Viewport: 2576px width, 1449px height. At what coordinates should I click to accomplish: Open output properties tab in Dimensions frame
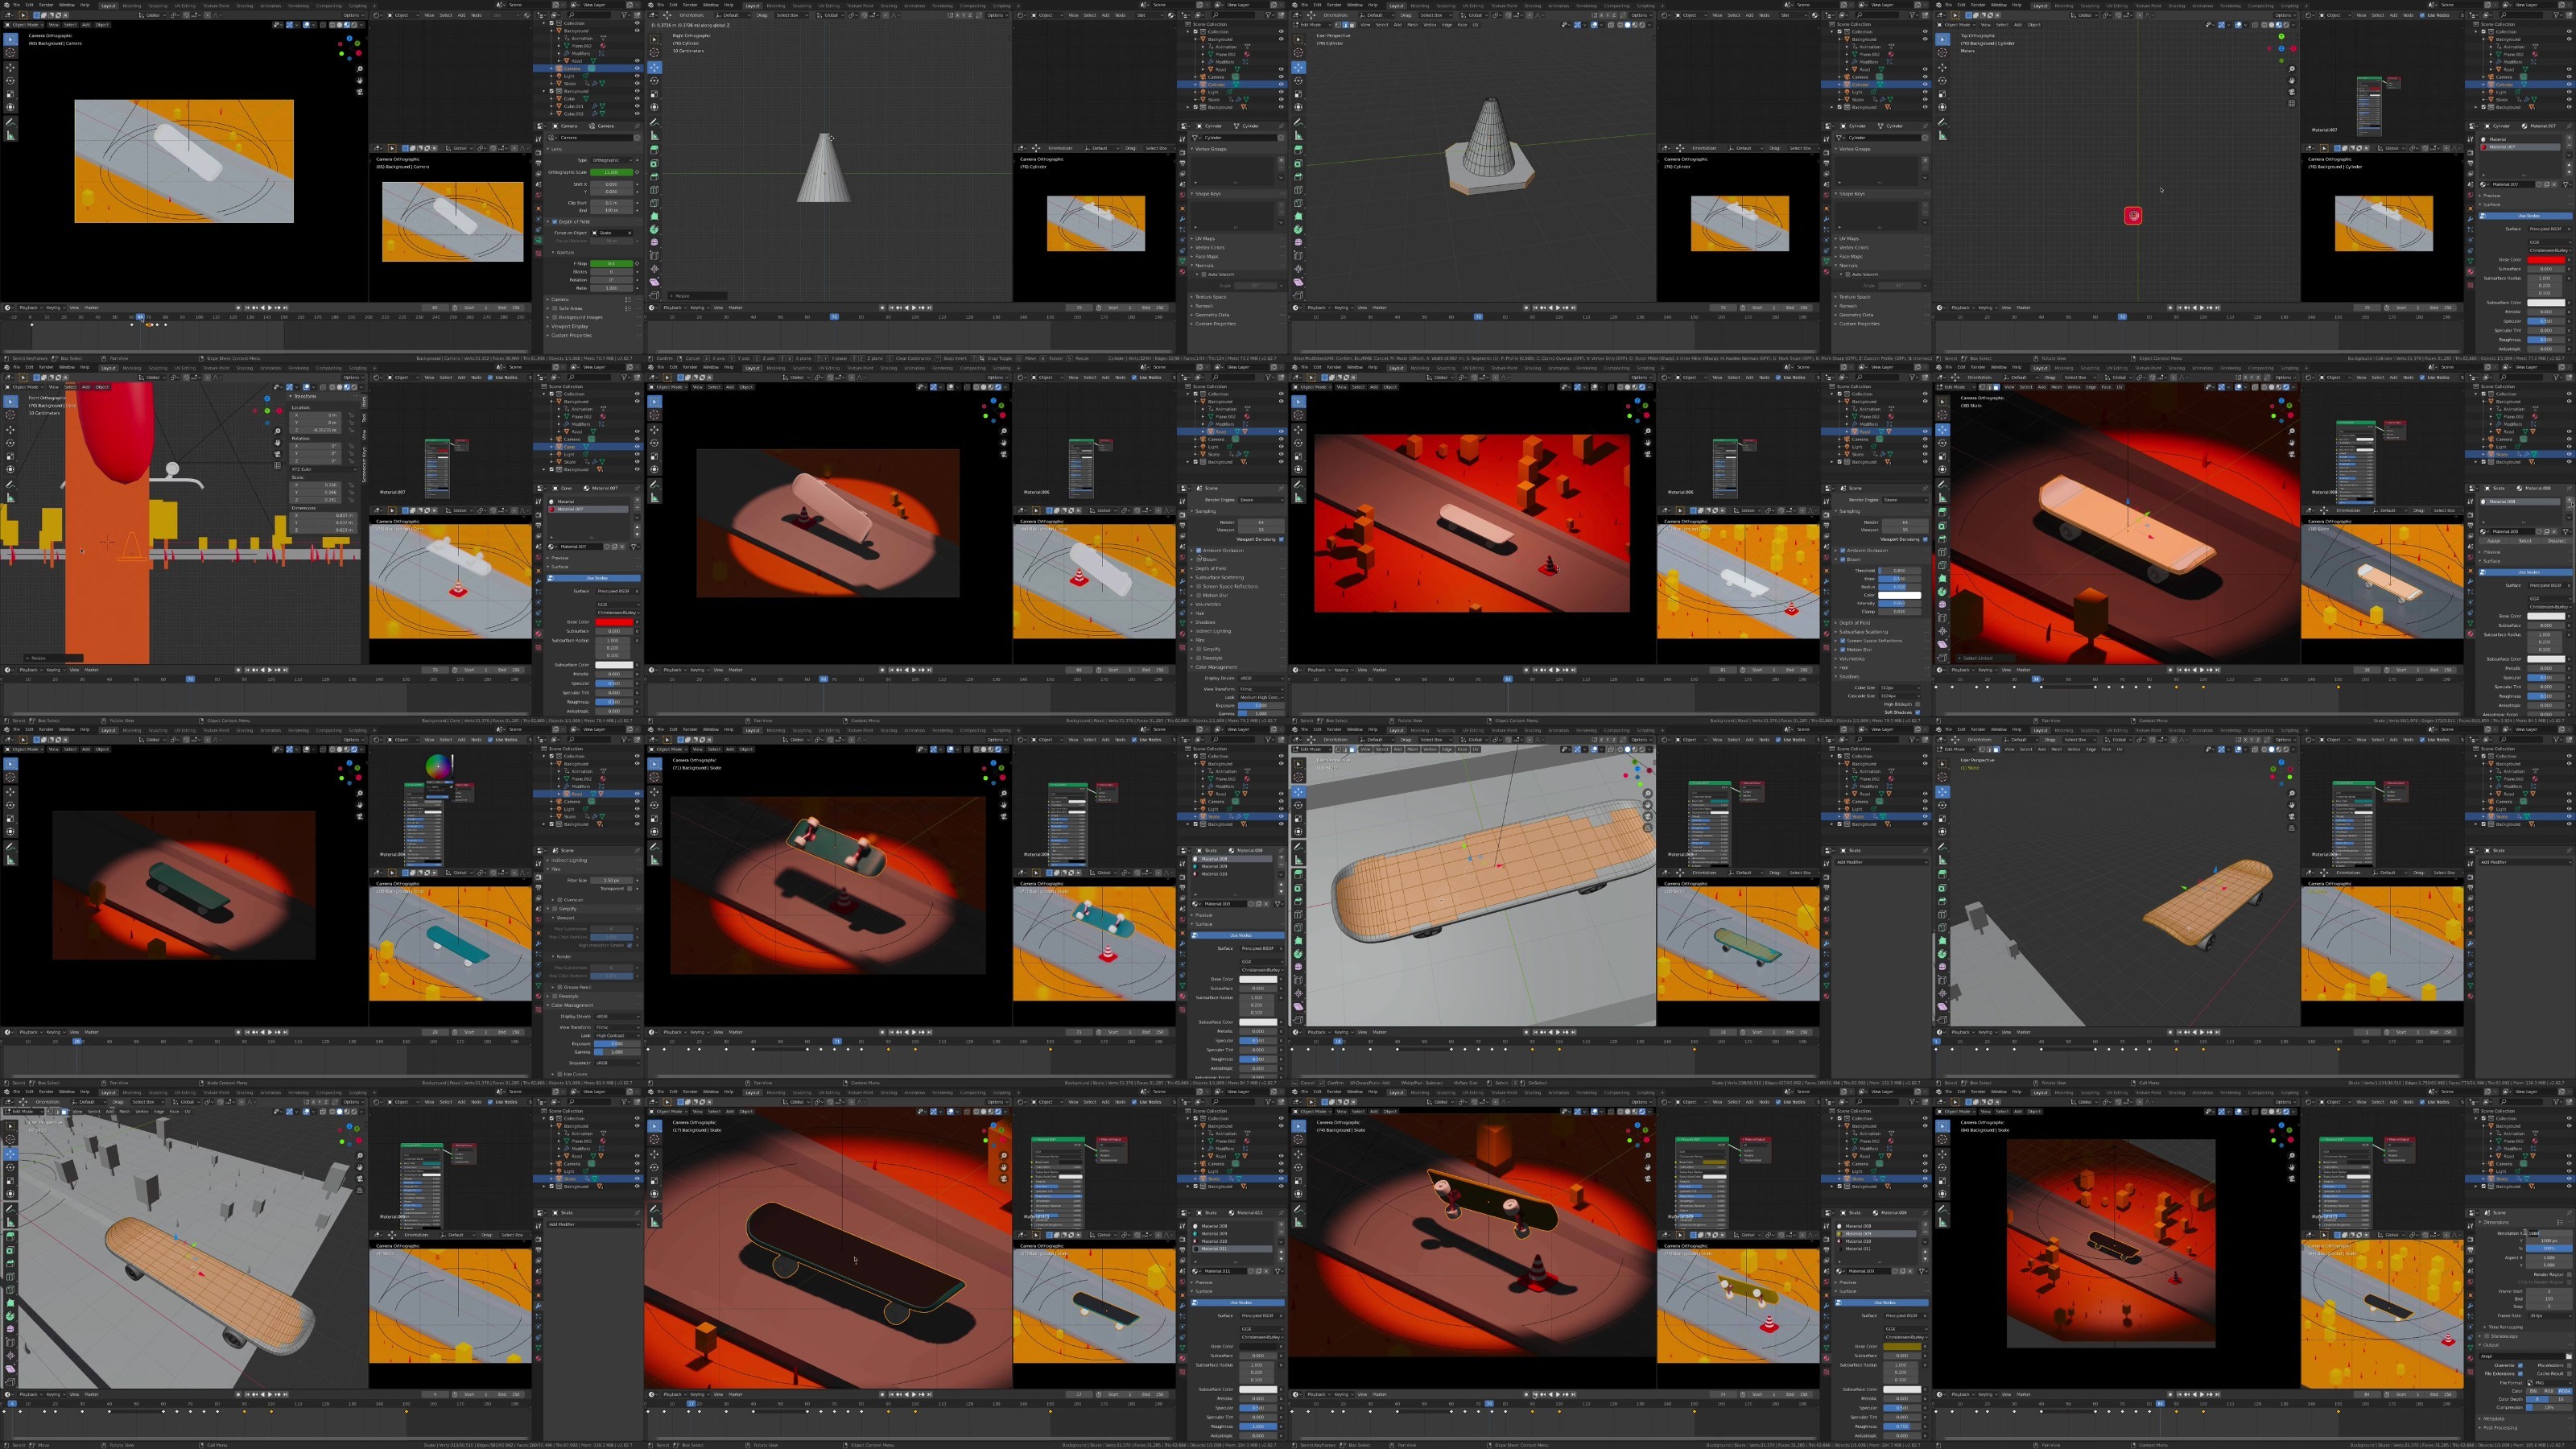(2471, 1250)
